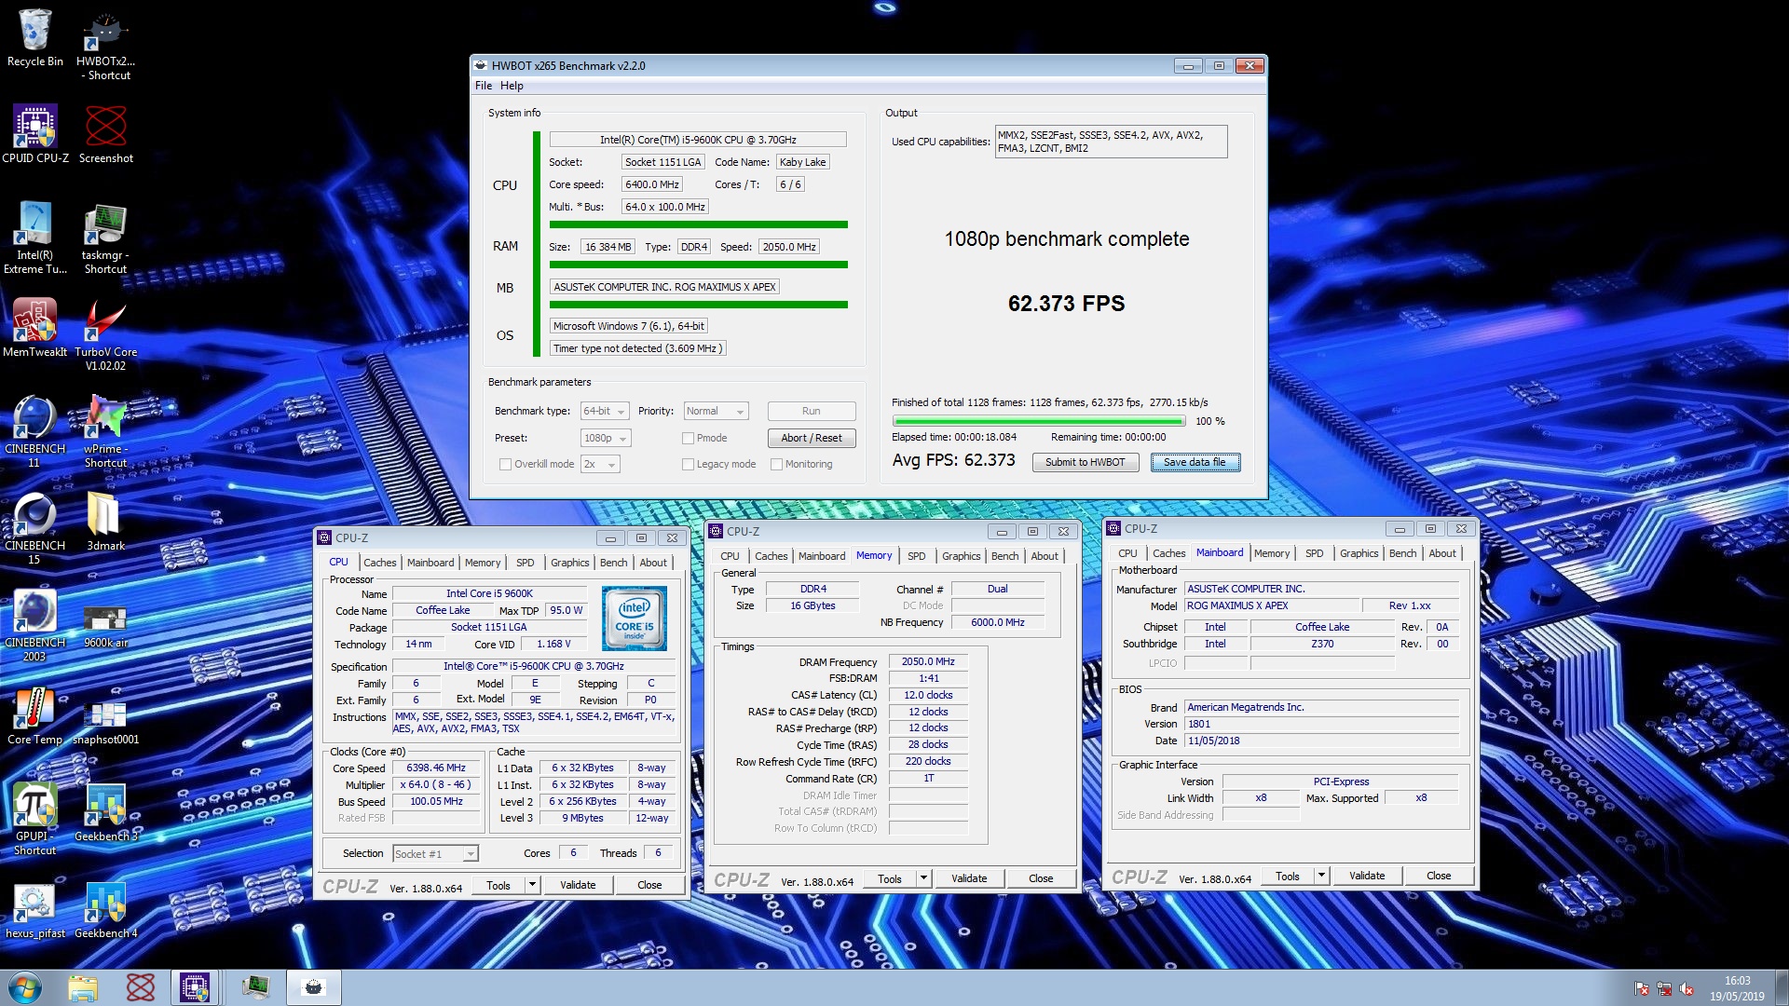
Task: Open wPrime Shortcut desktop icon
Action: (x=105, y=432)
